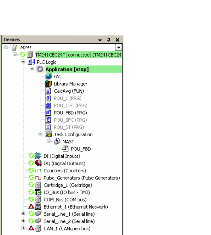Click the Task Configuration icon

48,134
